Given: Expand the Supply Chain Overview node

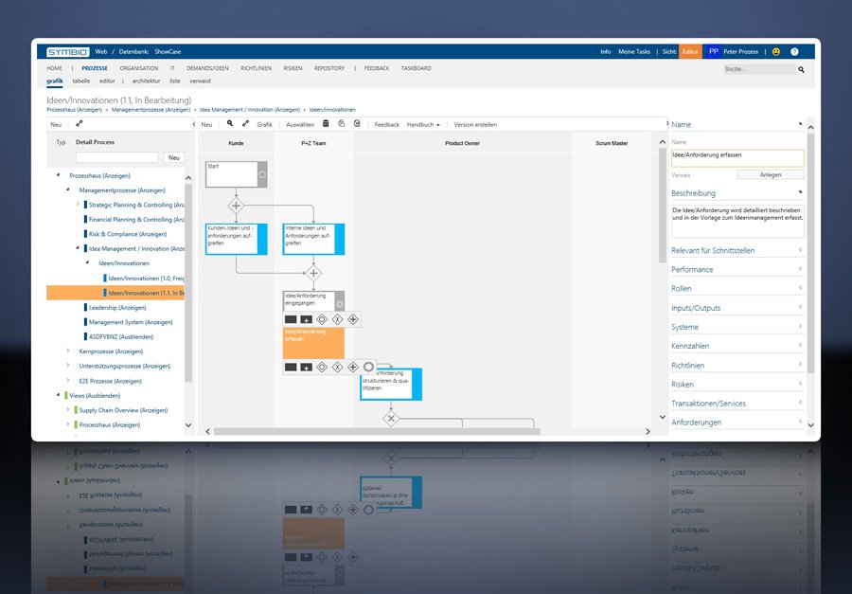Looking at the screenshot, I should point(68,409).
